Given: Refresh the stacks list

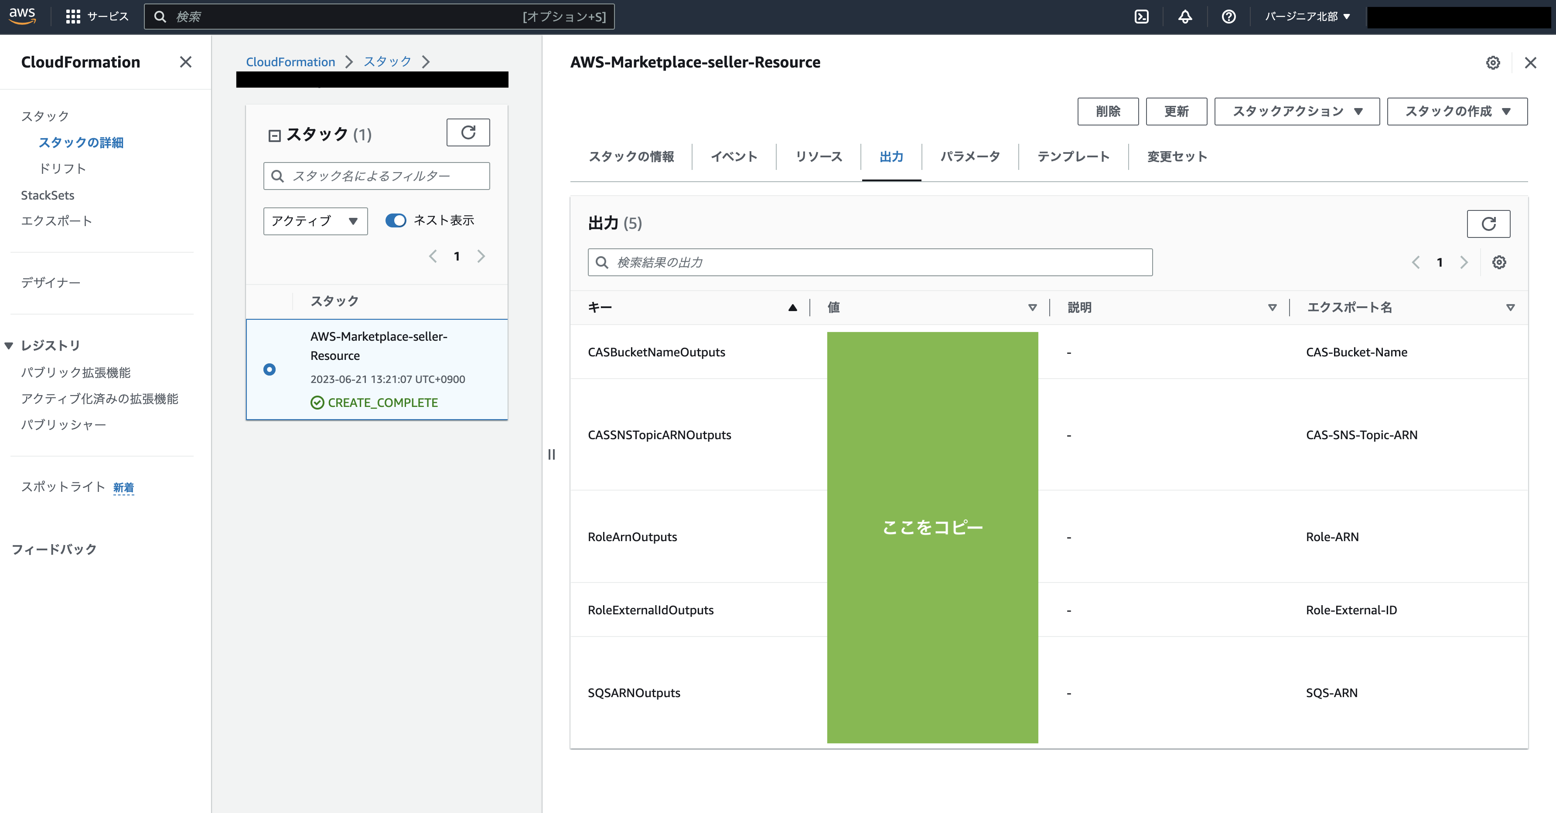Looking at the screenshot, I should (x=467, y=132).
